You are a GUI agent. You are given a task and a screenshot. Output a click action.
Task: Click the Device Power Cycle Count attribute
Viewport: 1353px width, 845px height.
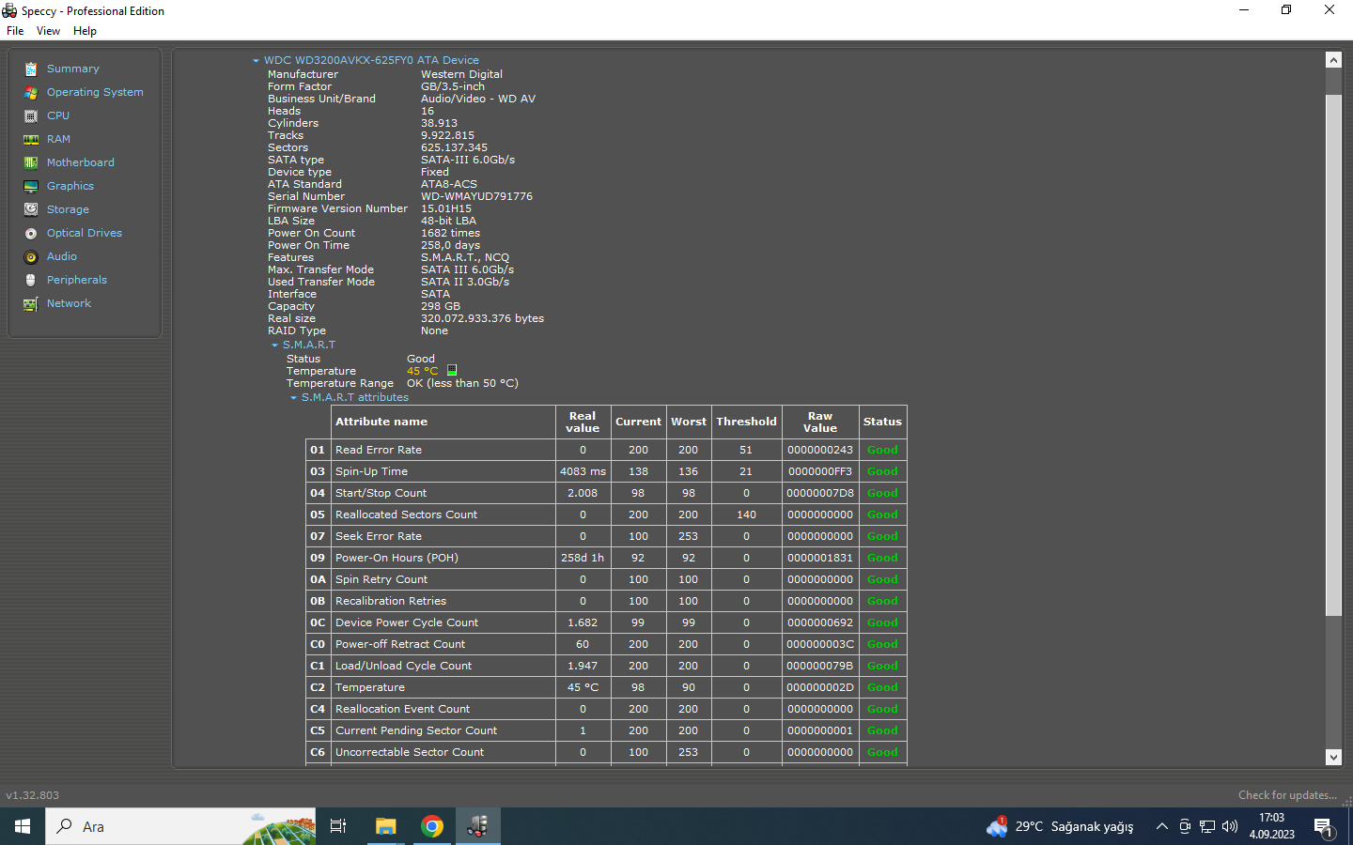407,622
